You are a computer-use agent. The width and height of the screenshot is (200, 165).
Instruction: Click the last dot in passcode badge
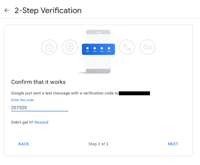click(109, 48)
